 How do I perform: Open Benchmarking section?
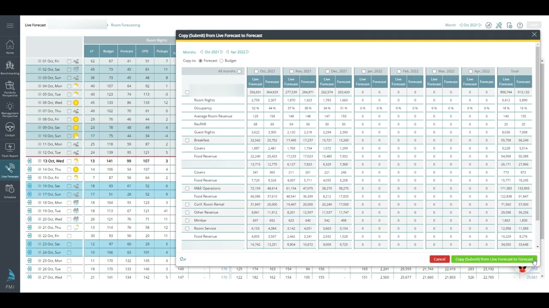(10, 67)
